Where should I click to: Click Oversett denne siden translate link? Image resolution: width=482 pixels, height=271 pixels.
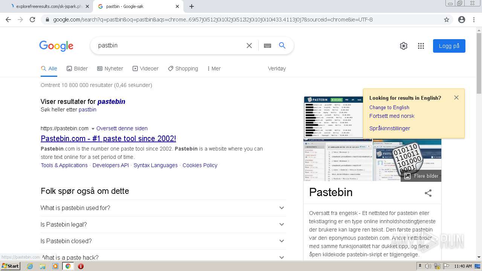(122, 128)
